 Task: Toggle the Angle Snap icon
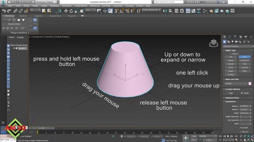click(x=122, y=11)
